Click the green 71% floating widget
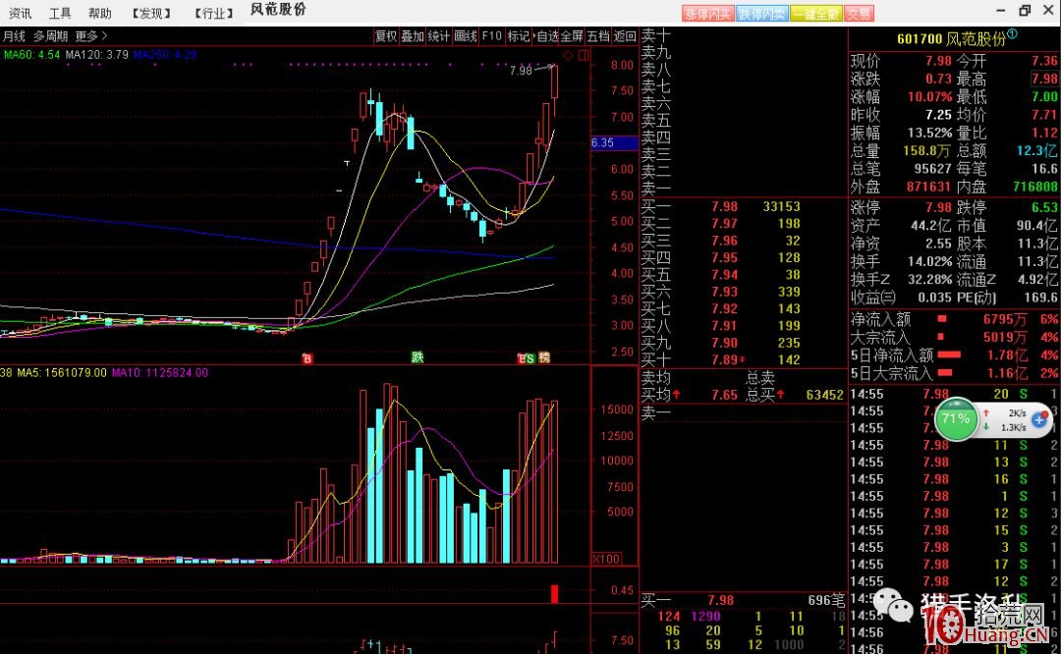The width and height of the screenshot is (1061, 654). click(x=955, y=418)
